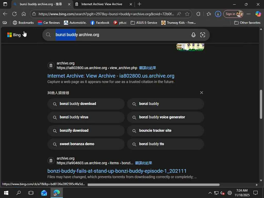Click the vertical page scrollbar thumb
The image size is (264, 198).
click(261, 104)
